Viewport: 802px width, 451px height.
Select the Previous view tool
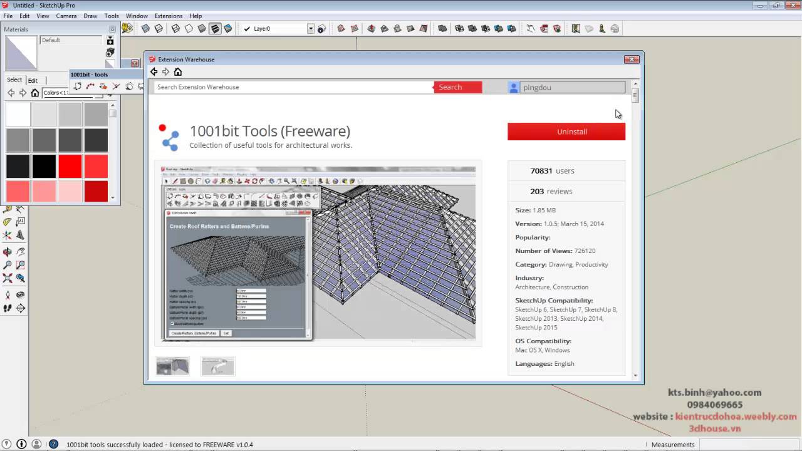(20, 278)
